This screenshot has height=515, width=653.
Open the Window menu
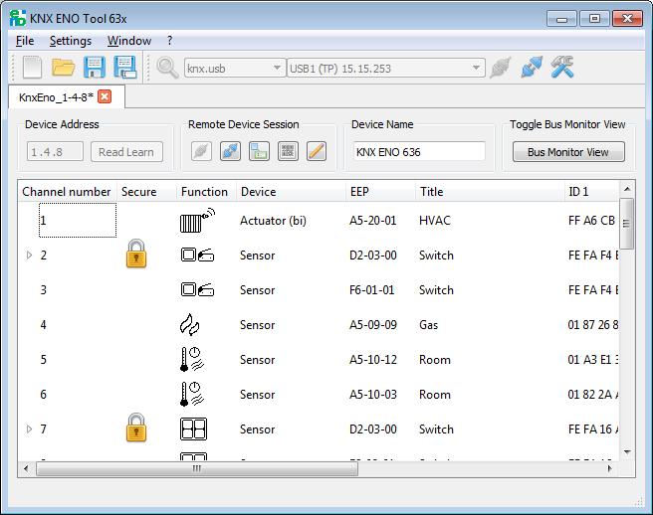tap(129, 41)
